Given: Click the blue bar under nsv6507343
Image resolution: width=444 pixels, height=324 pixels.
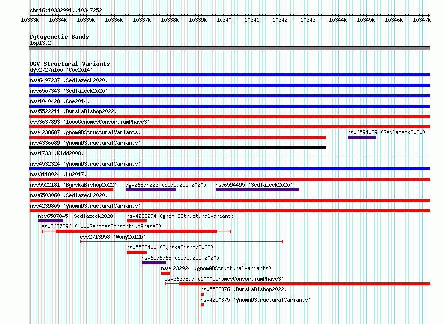Looking at the screenshot, I should [x=229, y=96].
